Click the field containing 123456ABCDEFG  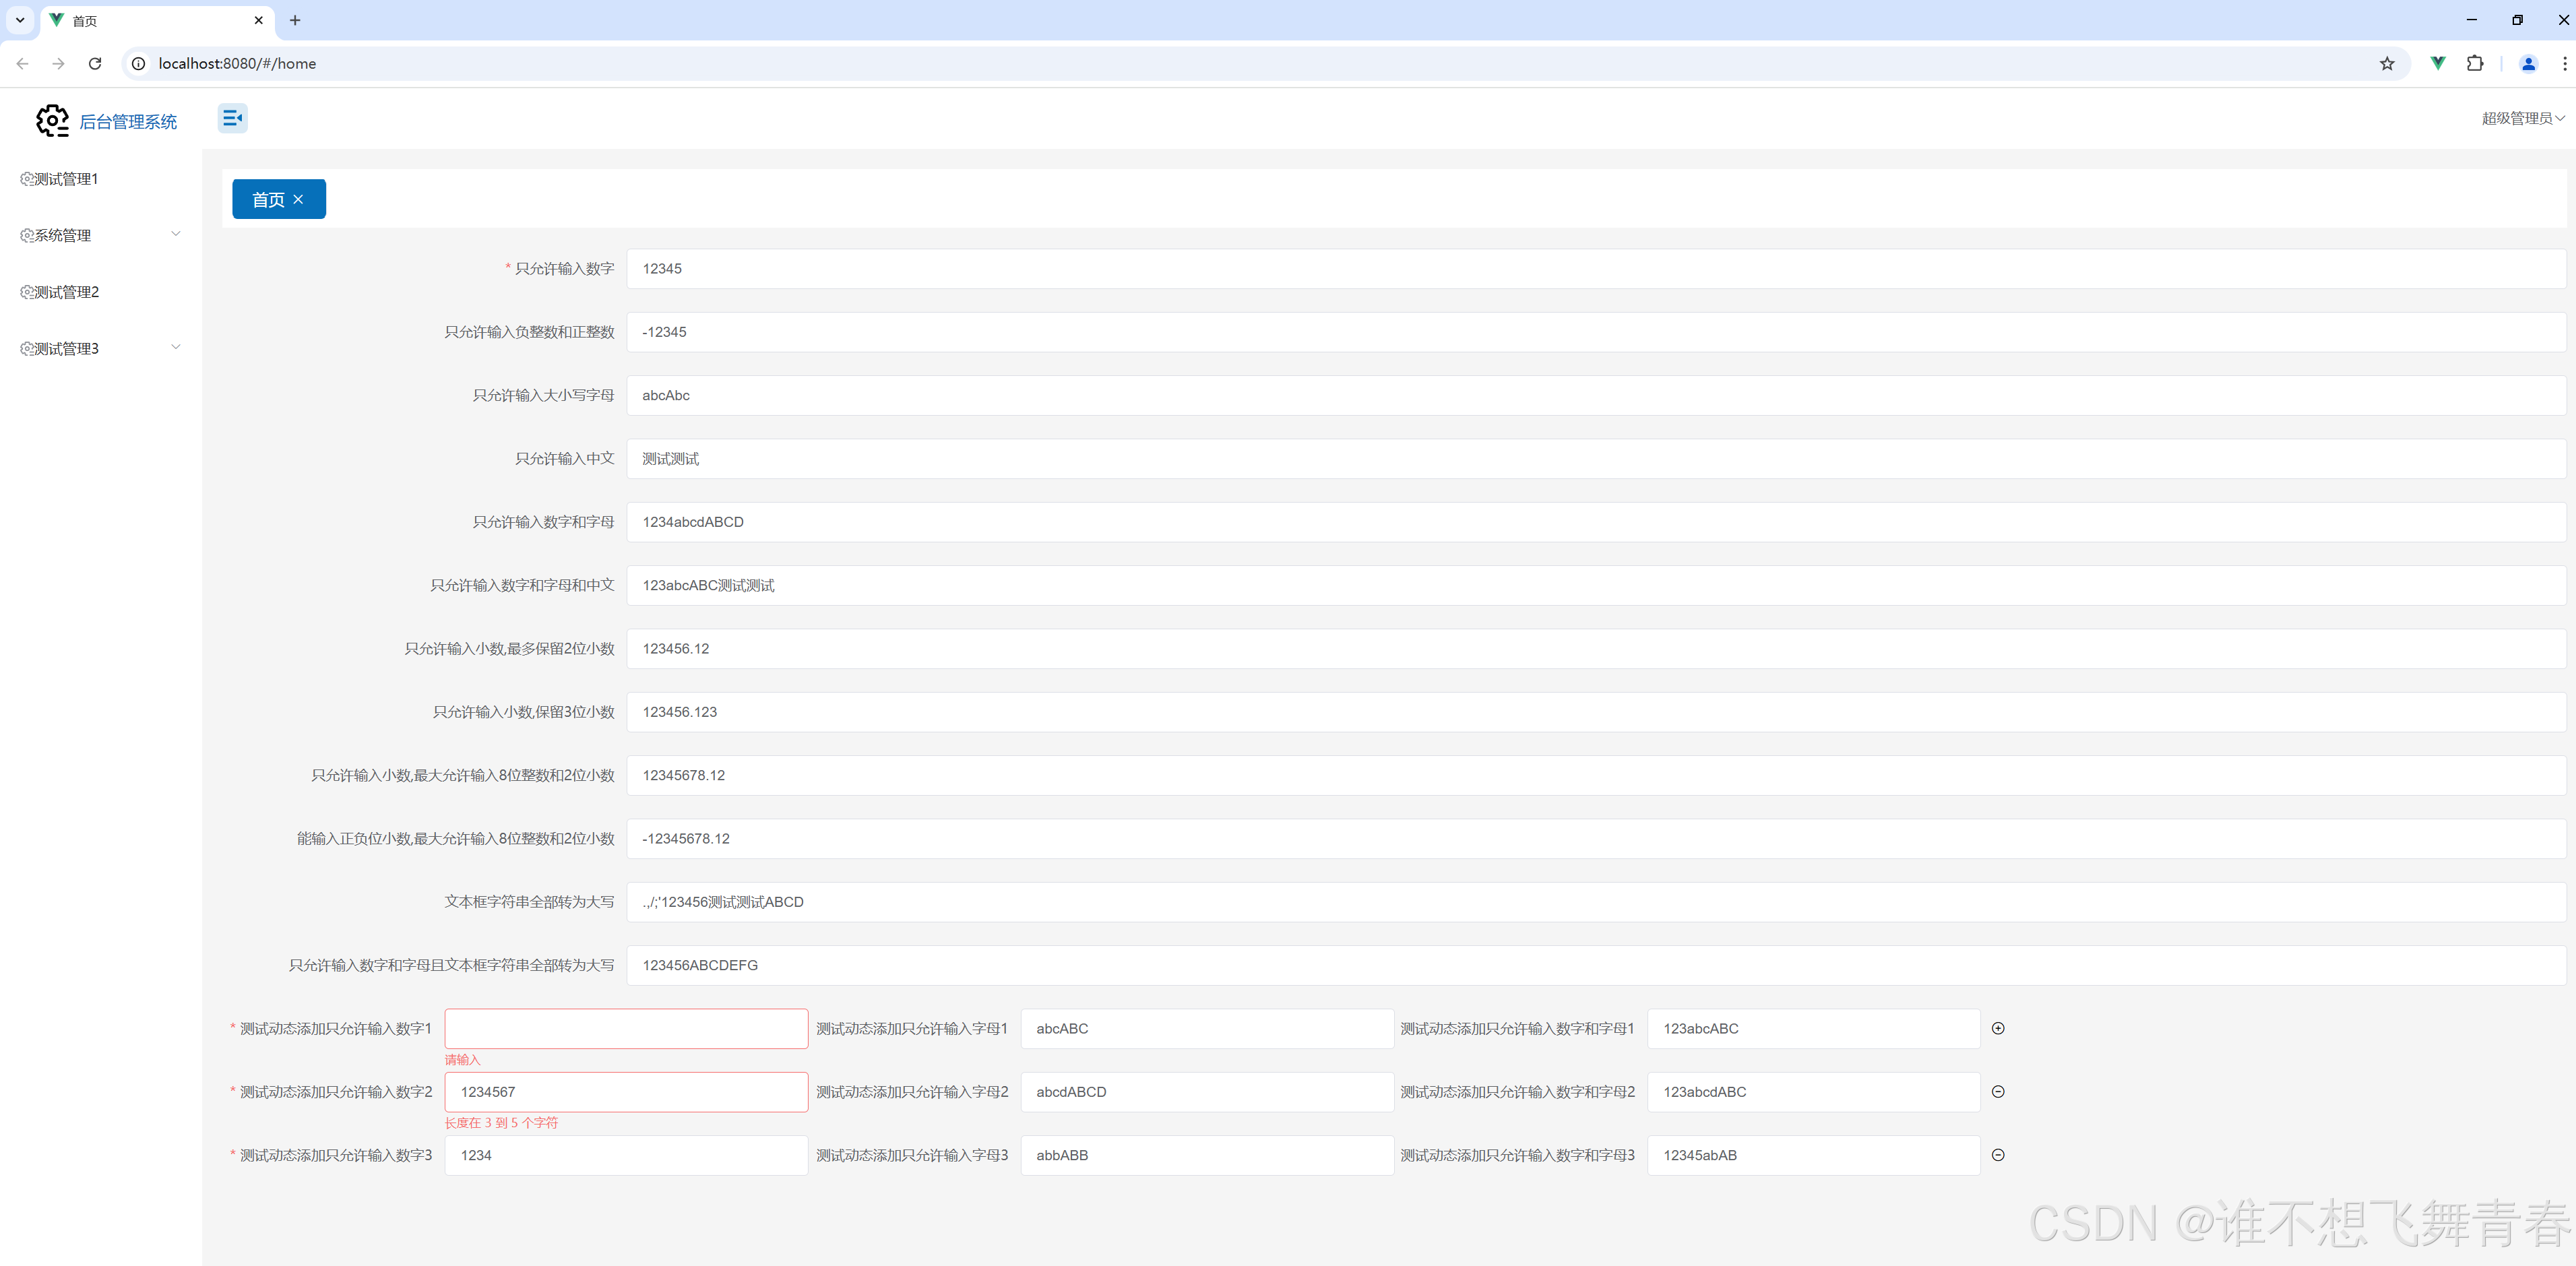point(1596,965)
